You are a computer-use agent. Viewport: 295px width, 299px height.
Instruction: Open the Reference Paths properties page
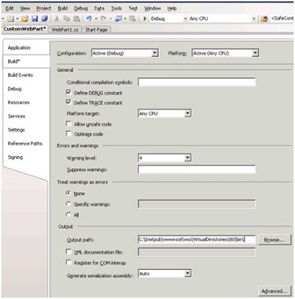tap(25, 144)
